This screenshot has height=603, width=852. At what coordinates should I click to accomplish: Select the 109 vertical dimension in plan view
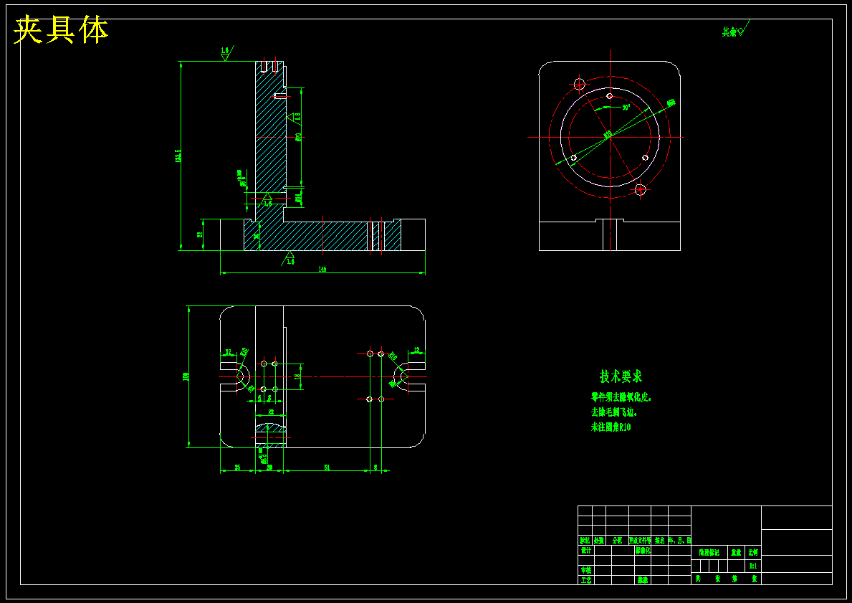click(186, 376)
